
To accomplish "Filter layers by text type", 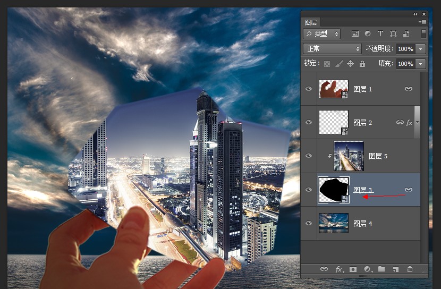I will [x=380, y=34].
